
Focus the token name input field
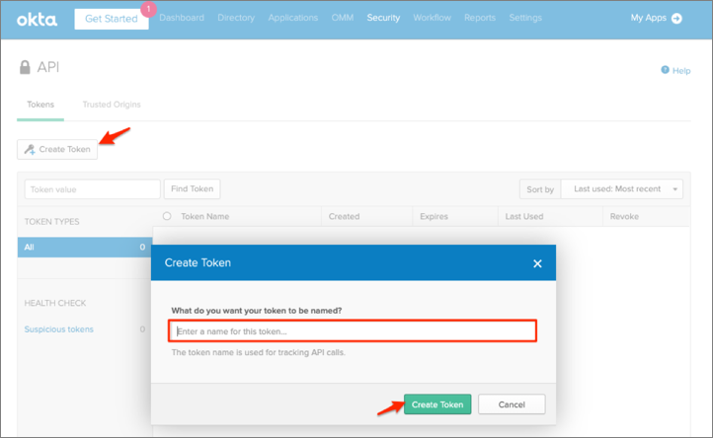(x=354, y=331)
